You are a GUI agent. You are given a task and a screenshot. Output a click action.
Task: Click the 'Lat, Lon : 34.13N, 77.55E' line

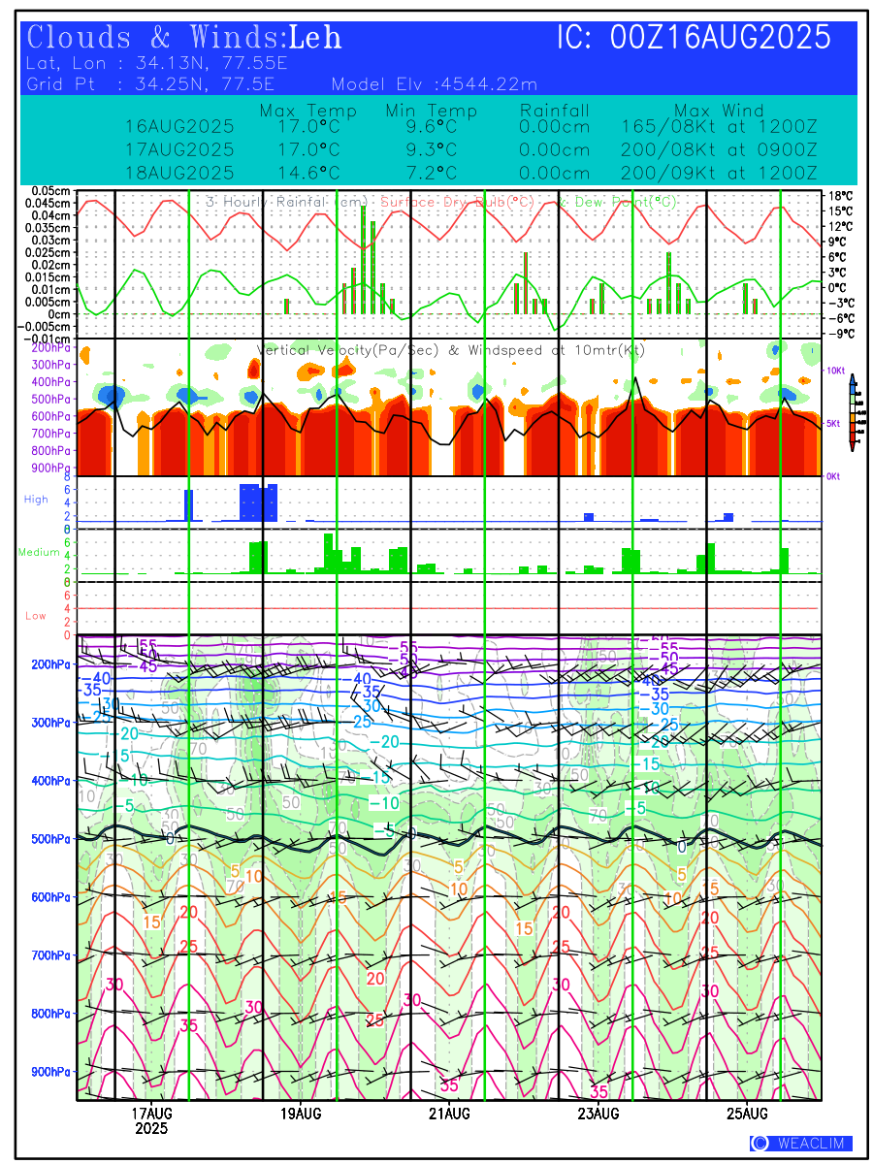158,64
